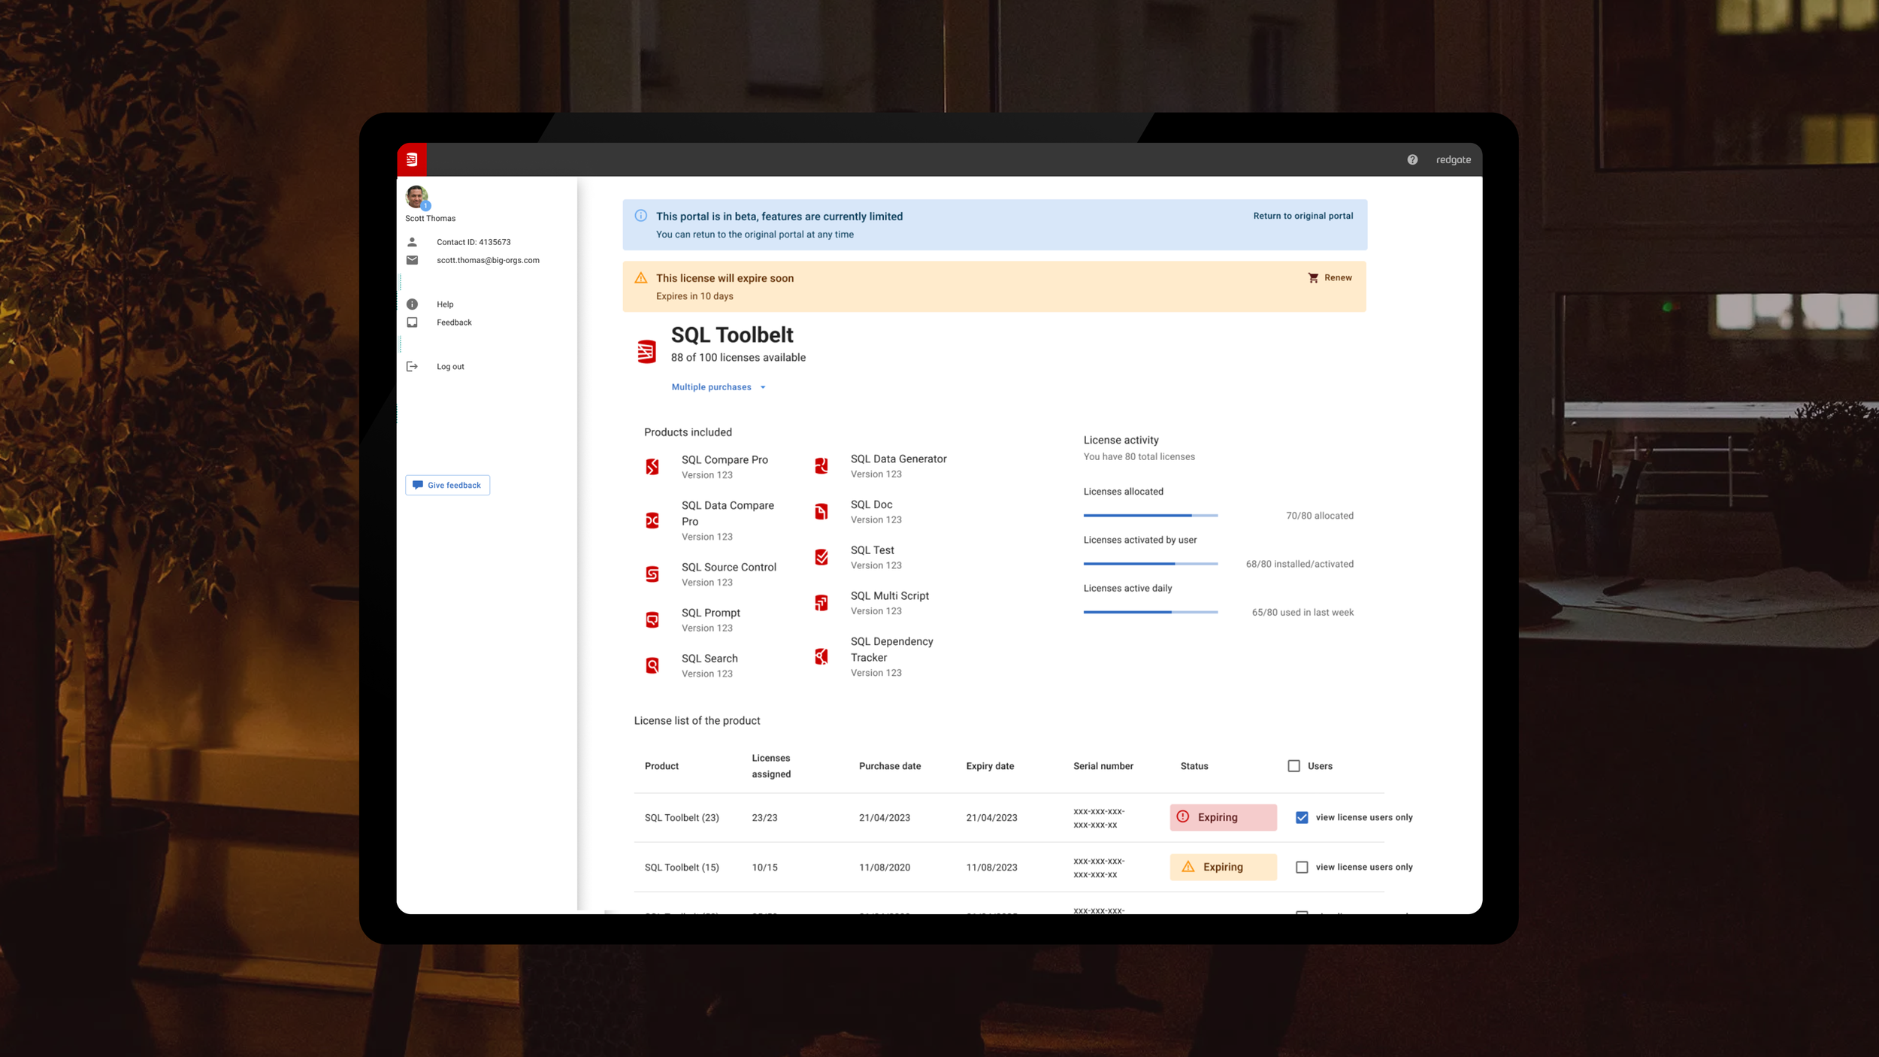Click the red Expiring alert icon

(1183, 816)
